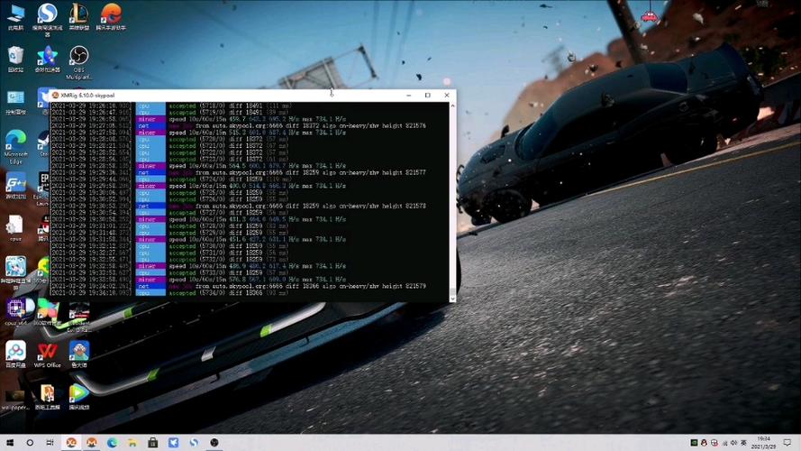
Task: Open the taskbar clock showing 19:34
Action: click(x=764, y=443)
